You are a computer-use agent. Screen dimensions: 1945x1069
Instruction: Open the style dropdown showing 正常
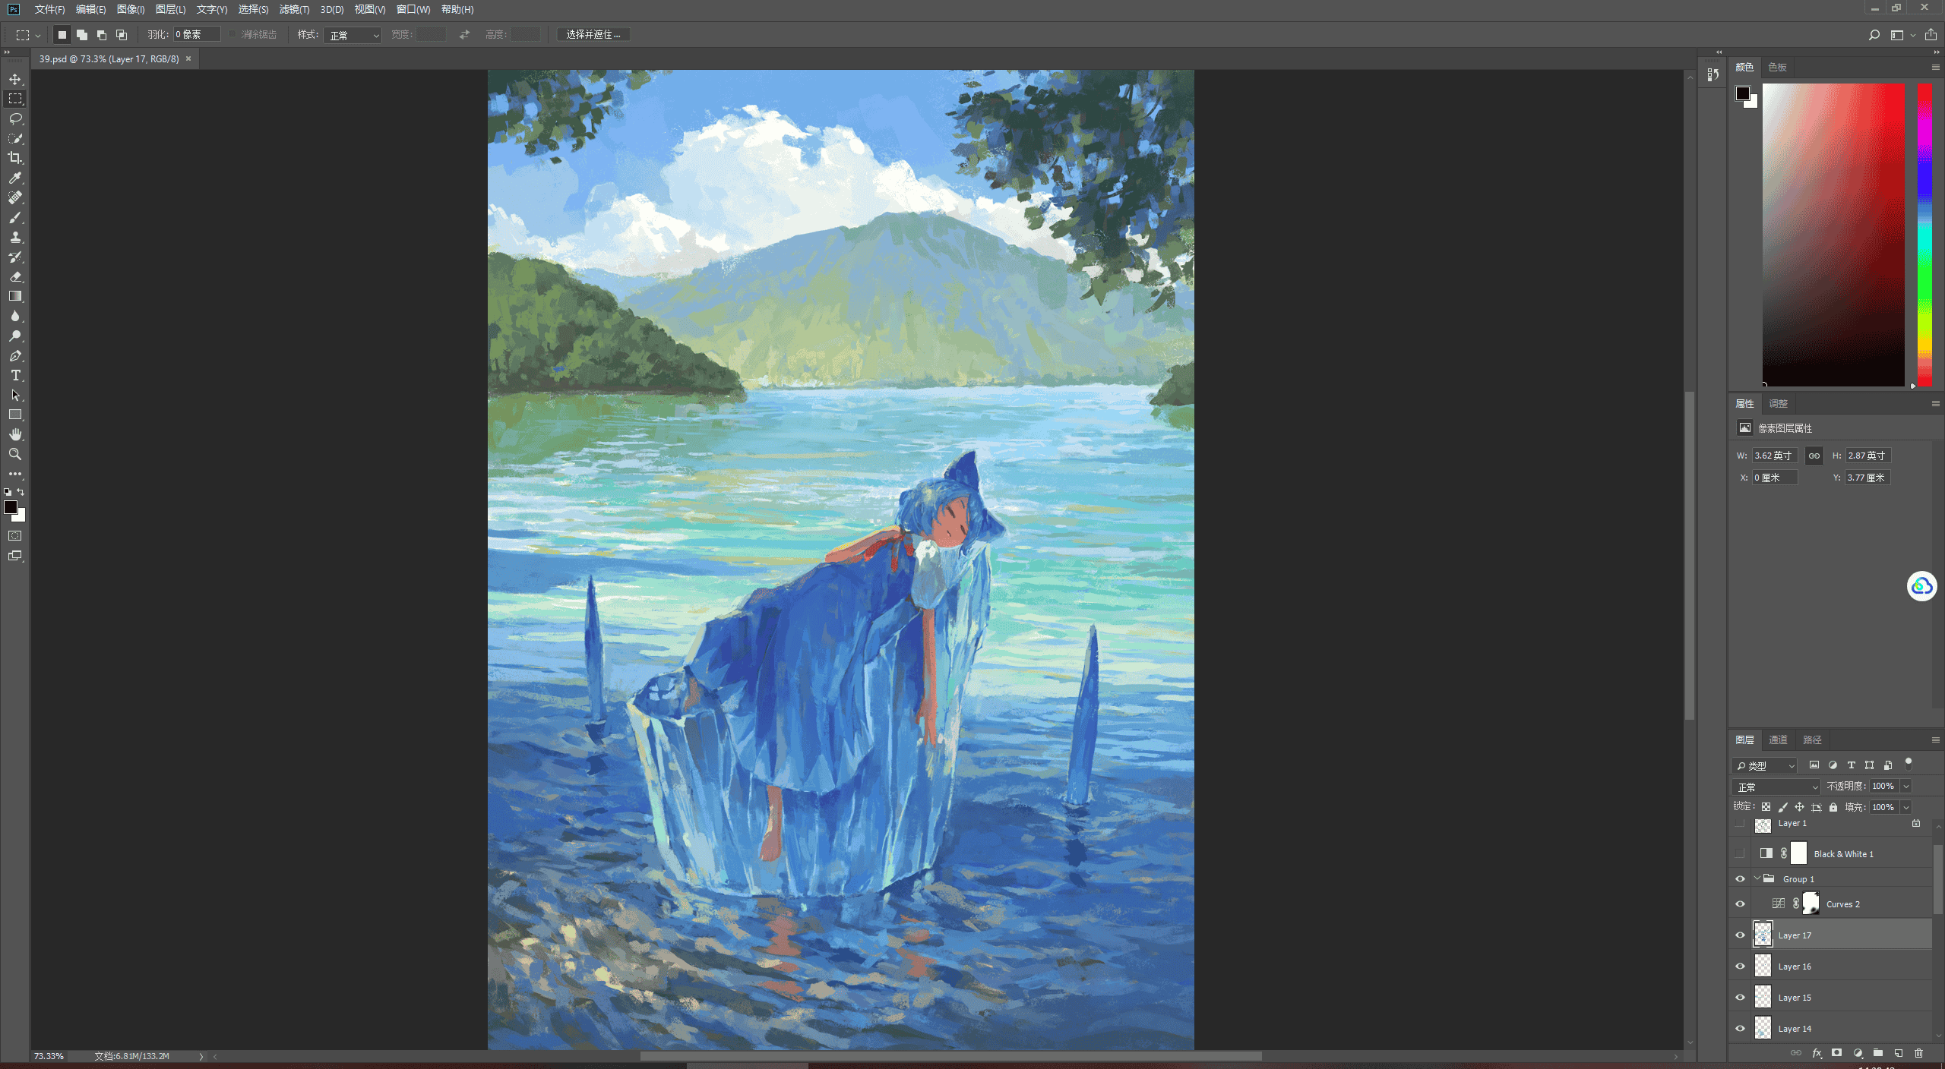coord(353,35)
